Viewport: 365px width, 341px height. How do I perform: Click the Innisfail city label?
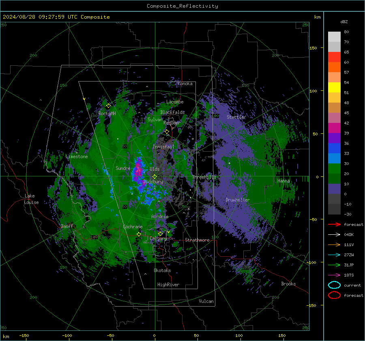tap(163, 147)
